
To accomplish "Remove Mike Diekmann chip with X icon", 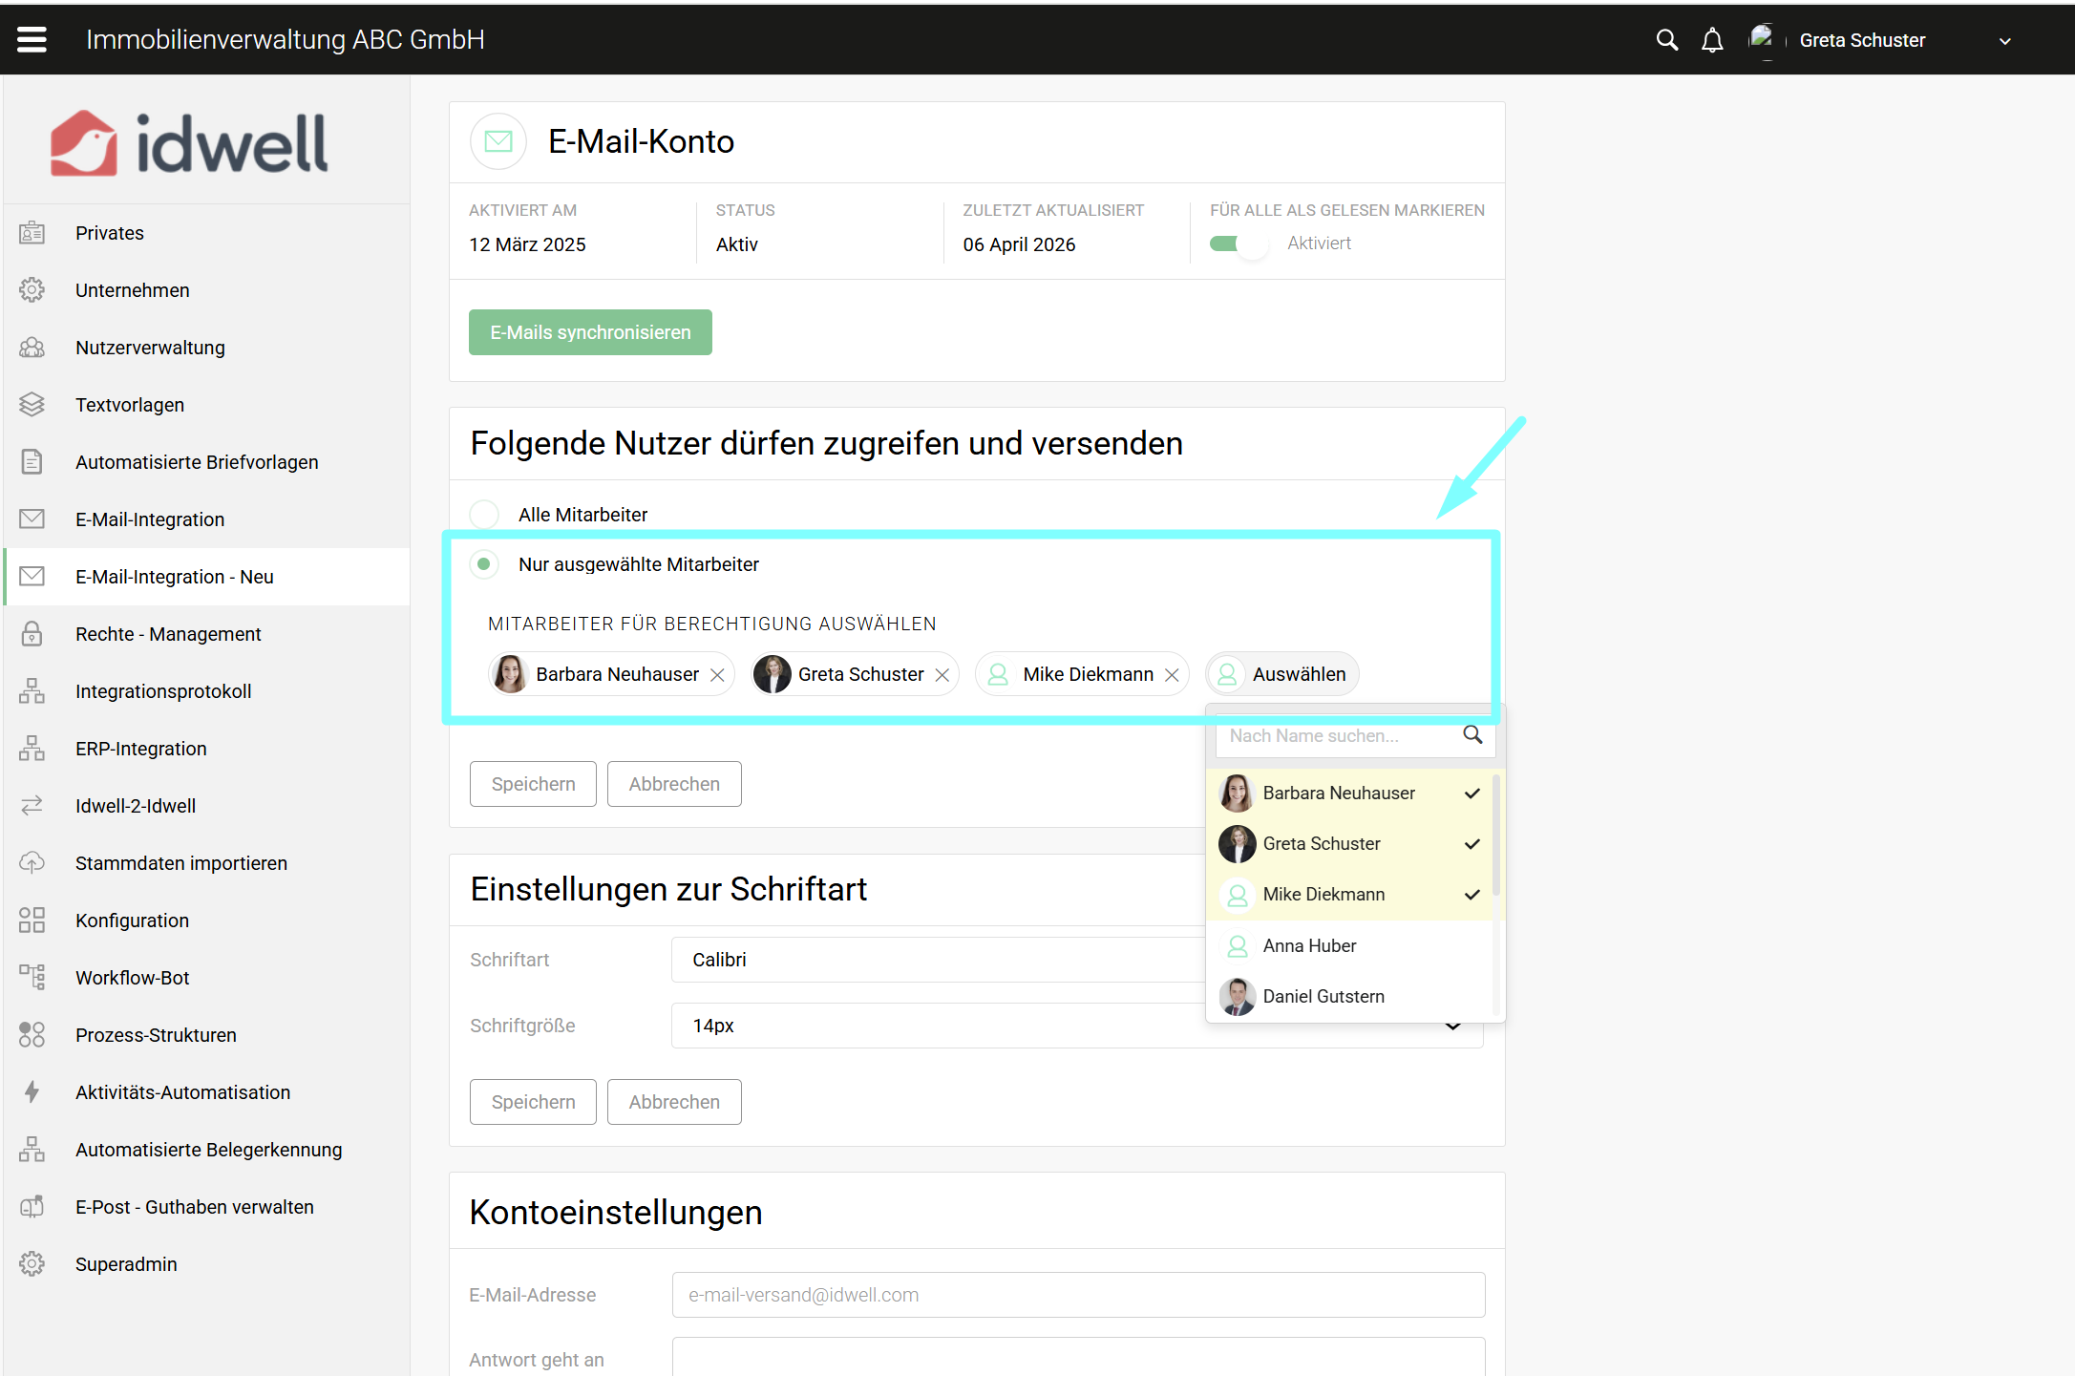I will click(x=1172, y=675).
